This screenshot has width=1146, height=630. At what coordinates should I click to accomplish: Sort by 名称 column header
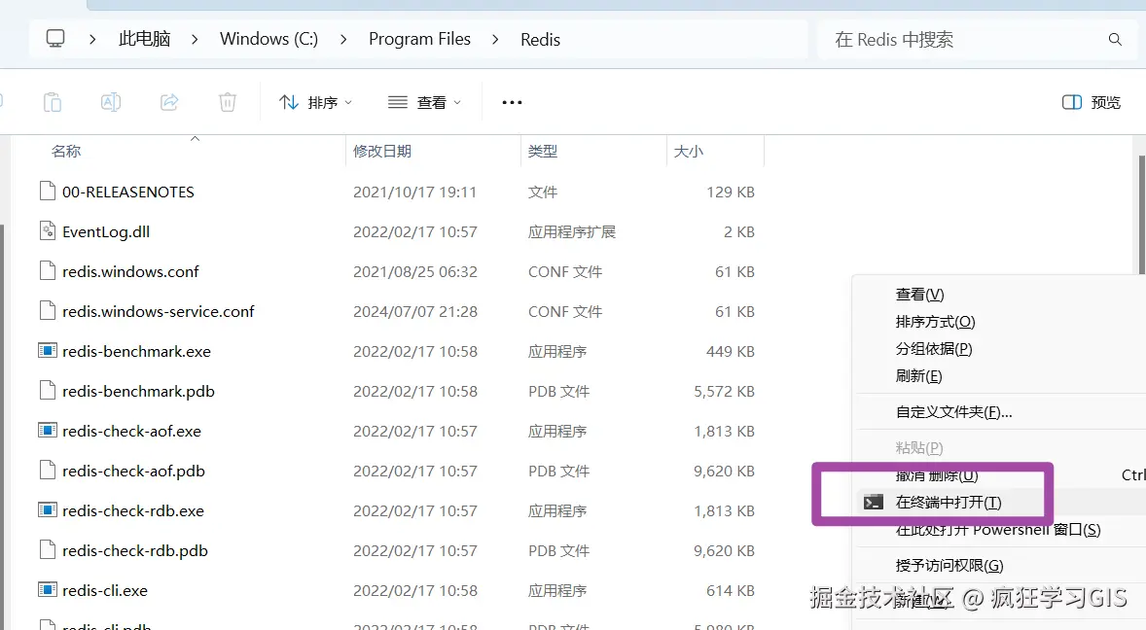click(66, 151)
